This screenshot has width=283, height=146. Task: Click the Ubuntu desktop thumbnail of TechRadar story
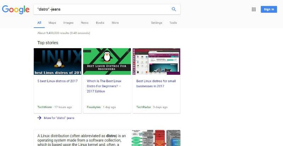pos(156,61)
